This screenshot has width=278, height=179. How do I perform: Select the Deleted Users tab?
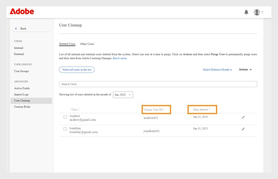[67, 44]
